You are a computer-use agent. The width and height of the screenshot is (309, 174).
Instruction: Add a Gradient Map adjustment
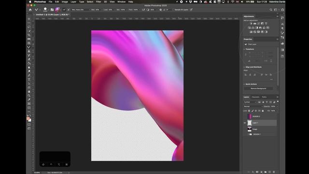[266, 32]
